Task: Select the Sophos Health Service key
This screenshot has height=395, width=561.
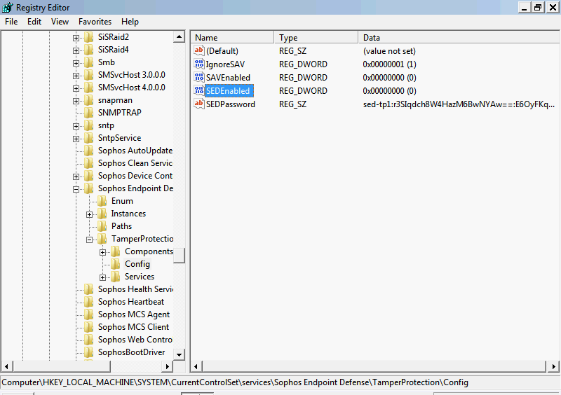Action: pyautogui.click(x=135, y=289)
